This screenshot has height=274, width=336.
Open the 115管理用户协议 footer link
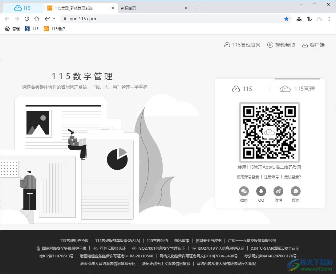click(x=74, y=240)
